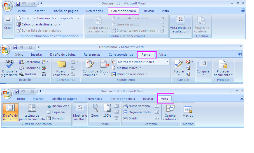Switch to Borrador draft view

point(56,118)
